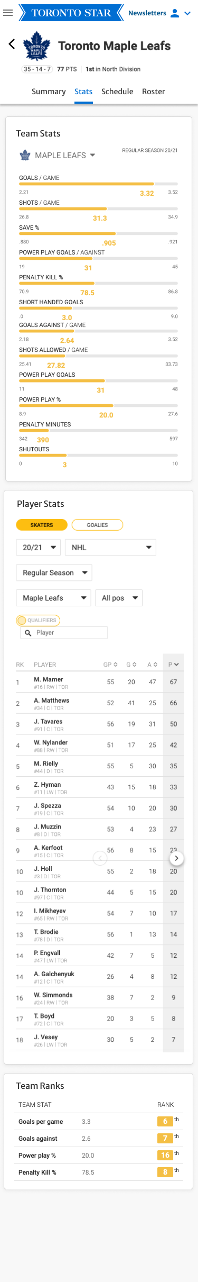Image resolution: width=198 pixels, height=1282 pixels.
Task: Click the search magnifier icon in Player field
Action: click(28, 633)
